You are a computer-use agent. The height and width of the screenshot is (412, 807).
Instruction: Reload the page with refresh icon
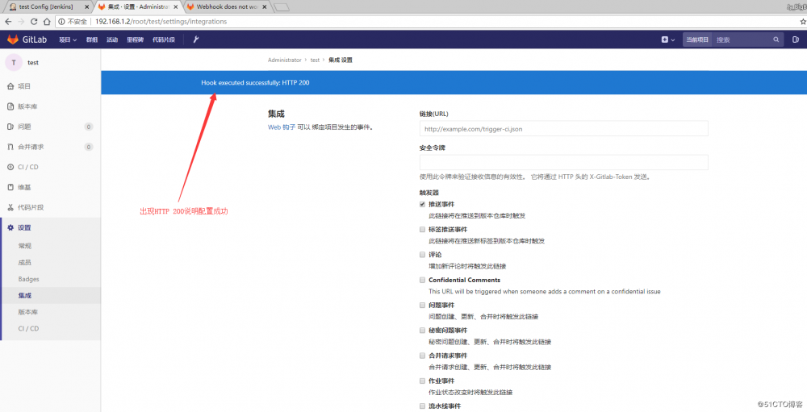(x=34, y=22)
